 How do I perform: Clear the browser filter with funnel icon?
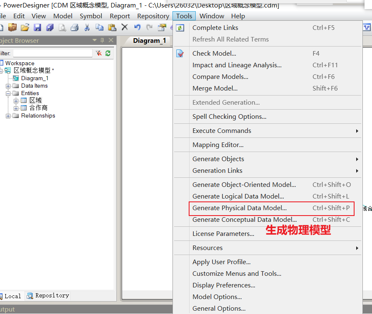click(x=99, y=53)
